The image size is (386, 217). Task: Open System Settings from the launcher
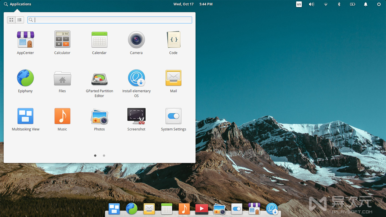click(x=173, y=116)
